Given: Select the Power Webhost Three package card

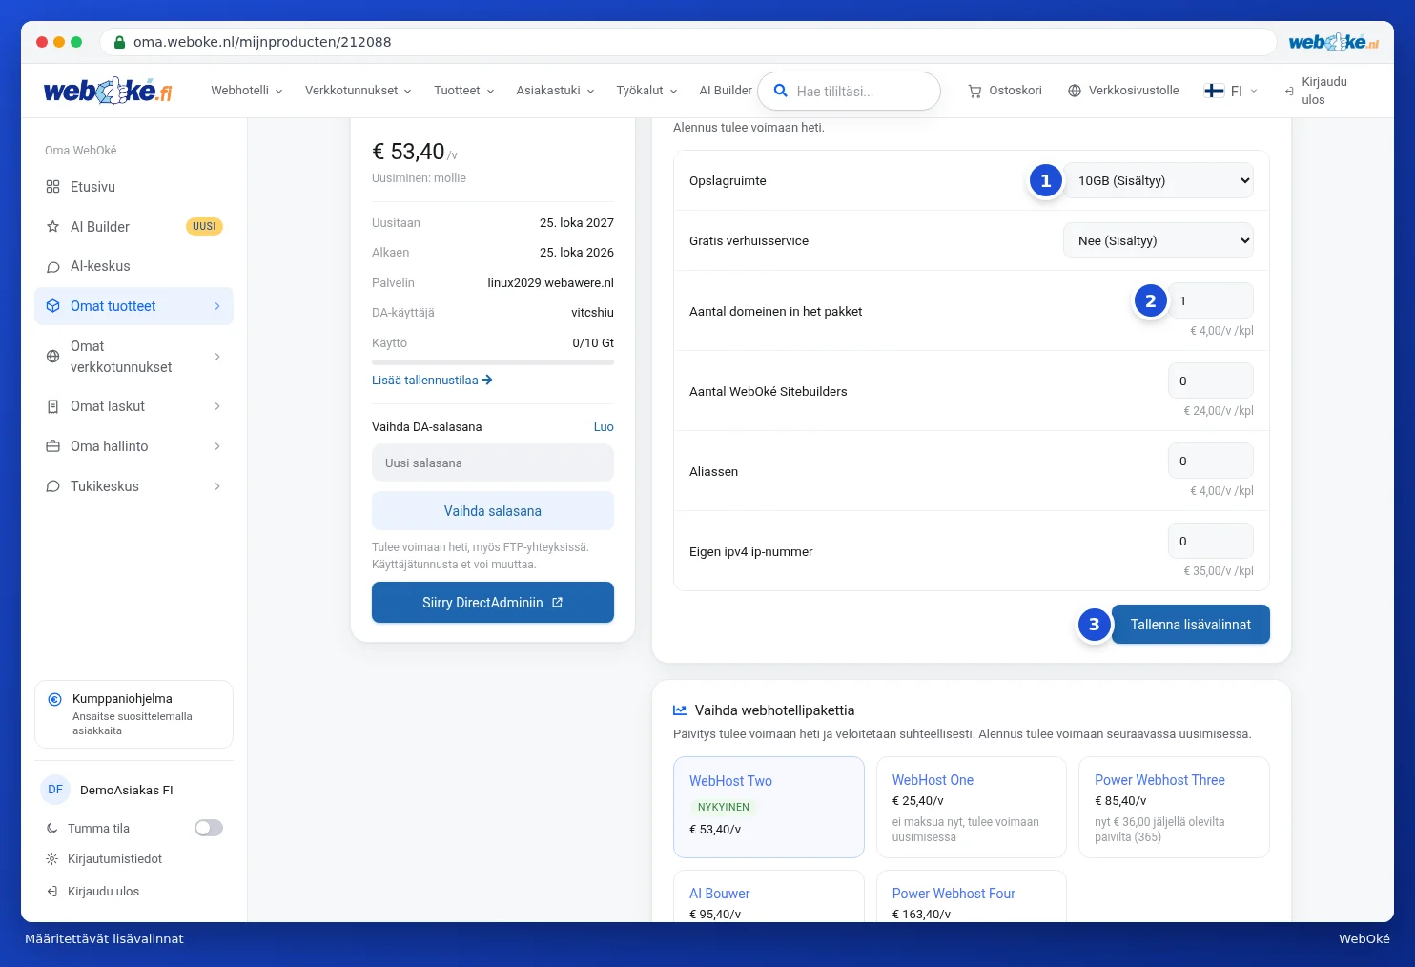Looking at the screenshot, I should [1174, 807].
